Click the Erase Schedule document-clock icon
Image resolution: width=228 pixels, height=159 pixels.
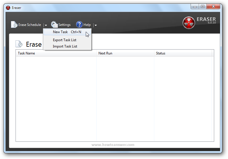(14, 24)
